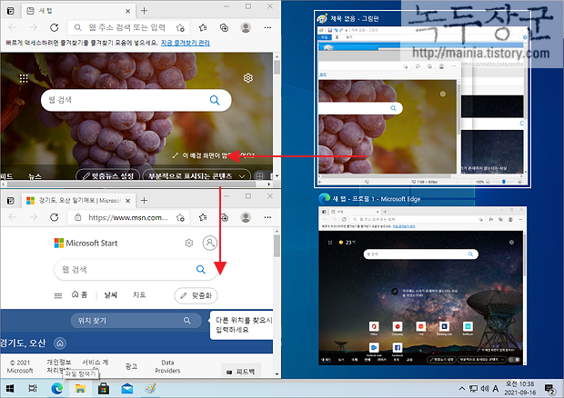Viewport: 564px width, 398px height.
Task: Click back arrow in the top Edge window
Action: [13, 27]
